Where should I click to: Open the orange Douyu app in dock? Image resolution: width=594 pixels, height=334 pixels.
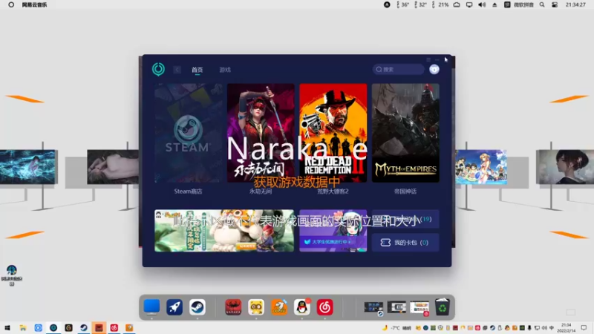click(x=279, y=307)
